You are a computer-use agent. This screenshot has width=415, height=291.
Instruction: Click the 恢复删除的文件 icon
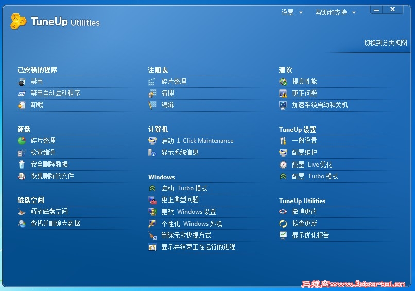22,176
